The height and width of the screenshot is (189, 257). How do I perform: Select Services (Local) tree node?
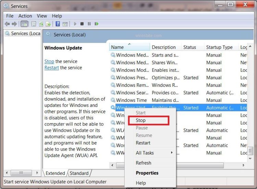[23, 34]
